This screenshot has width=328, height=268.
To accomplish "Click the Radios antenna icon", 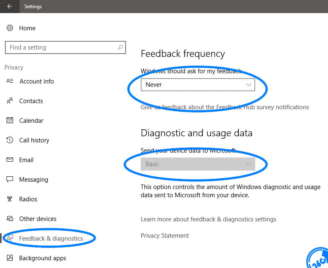I will click(10, 199).
